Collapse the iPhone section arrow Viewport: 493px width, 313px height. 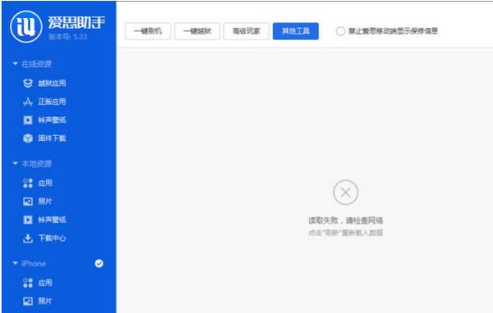point(15,263)
